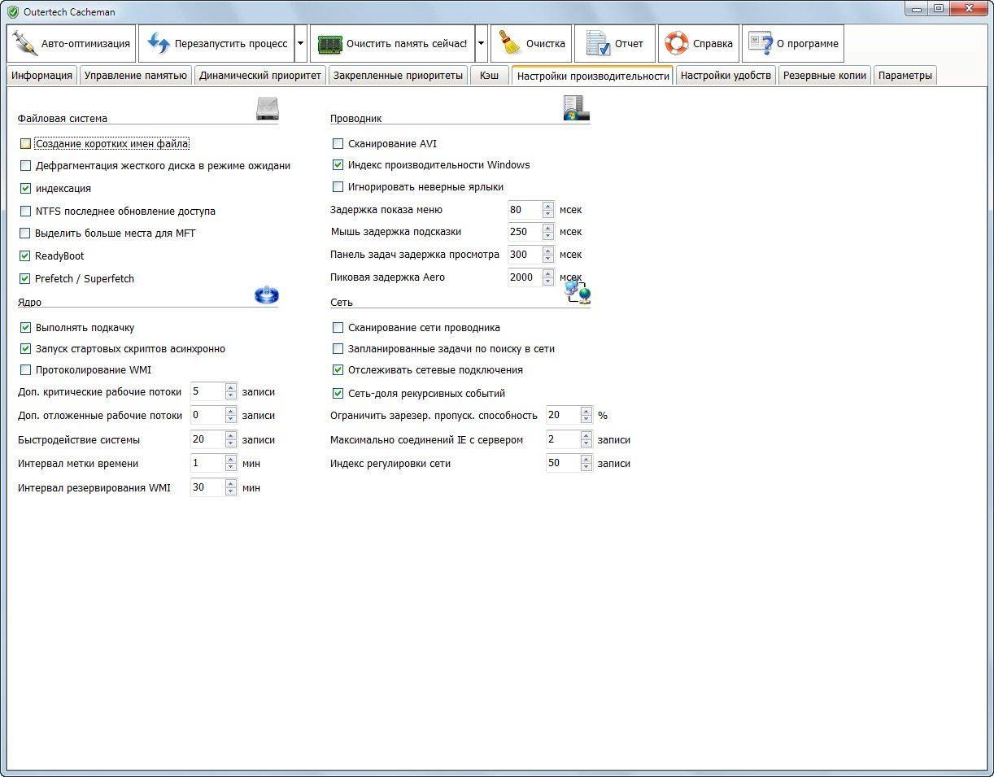
Task: Enable Создание коротких имен файла checkbox
Action: click(25, 144)
